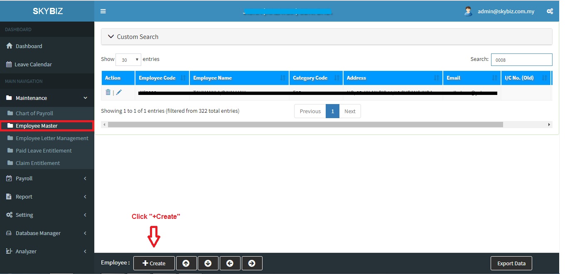This screenshot has width=565, height=274.
Task: Go to next employee right arrow button
Action: click(x=252, y=263)
